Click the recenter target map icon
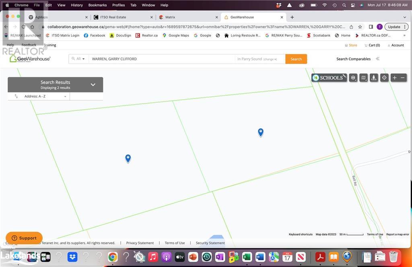 384,78
